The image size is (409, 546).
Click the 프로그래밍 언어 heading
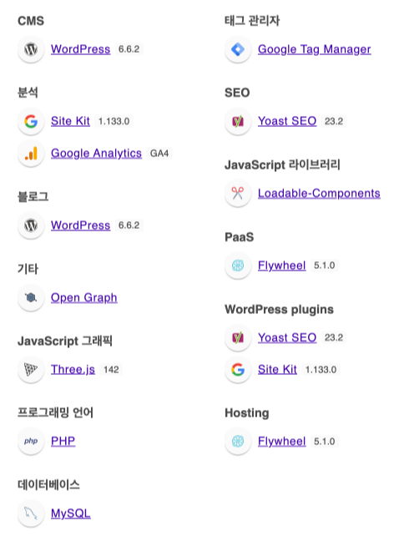click(55, 412)
